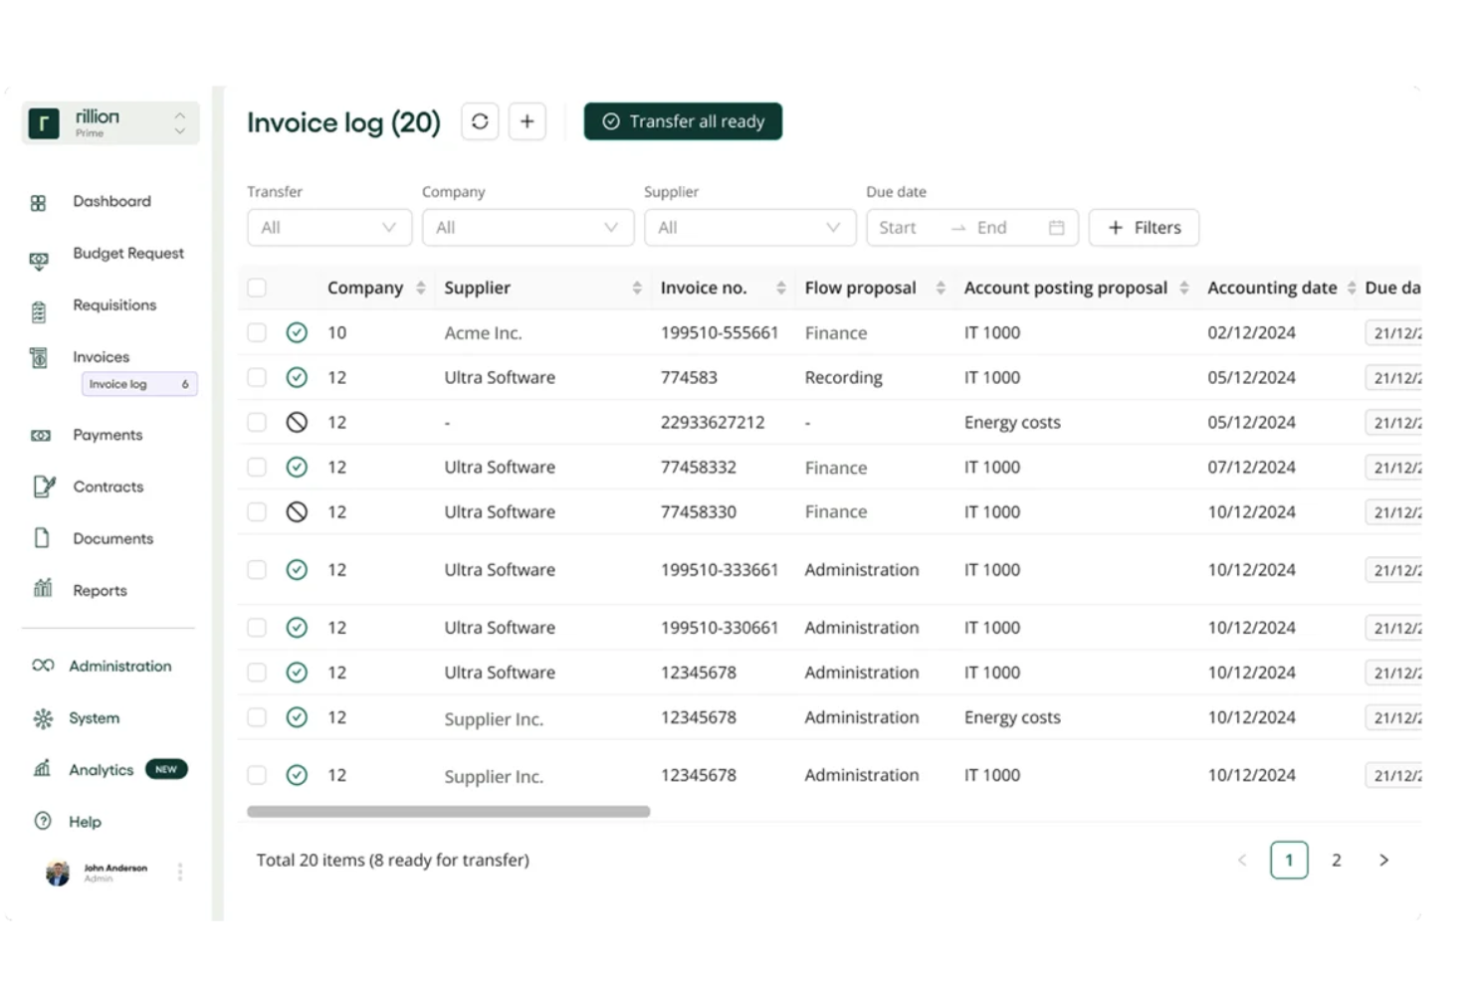1473x982 pixels.
Task: Open Dashboard grid icon in sidebar
Action: pos(39,203)
